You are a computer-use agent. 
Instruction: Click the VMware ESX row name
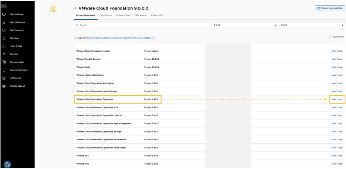coord(82,156)
